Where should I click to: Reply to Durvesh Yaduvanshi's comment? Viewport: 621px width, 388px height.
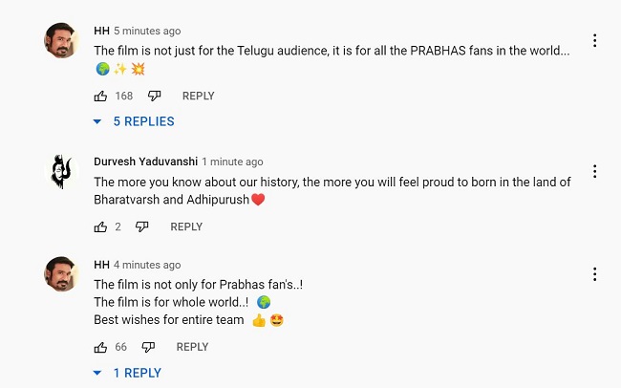click(186, 226)
